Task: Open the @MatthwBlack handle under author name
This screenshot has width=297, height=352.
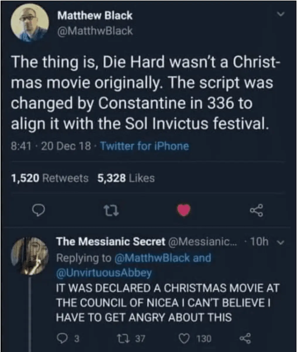Action: (95, 31)
